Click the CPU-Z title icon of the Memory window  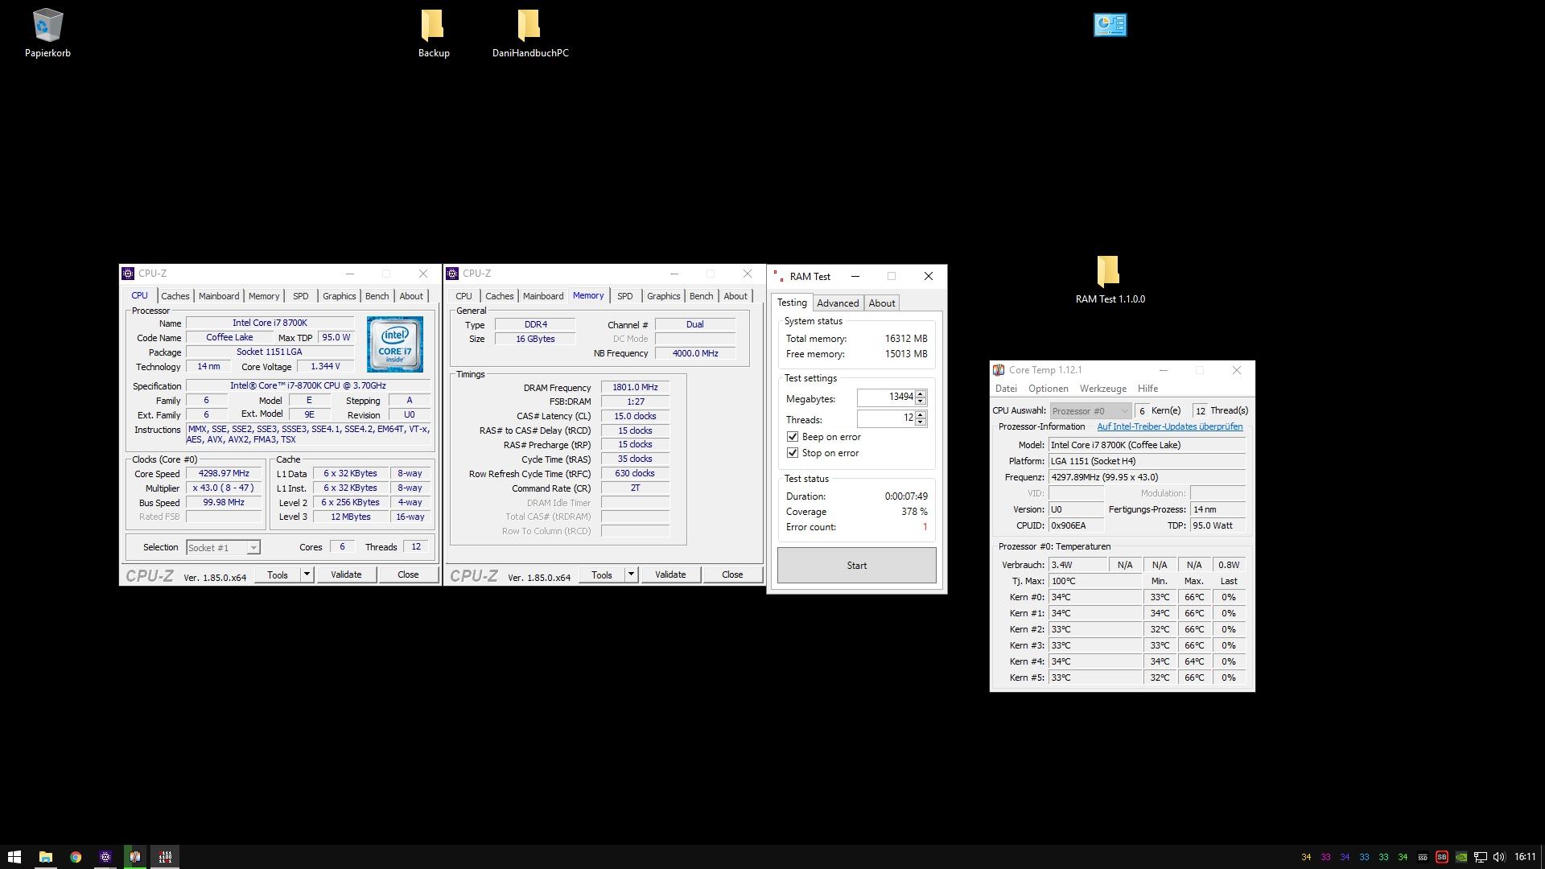point(452,274)
